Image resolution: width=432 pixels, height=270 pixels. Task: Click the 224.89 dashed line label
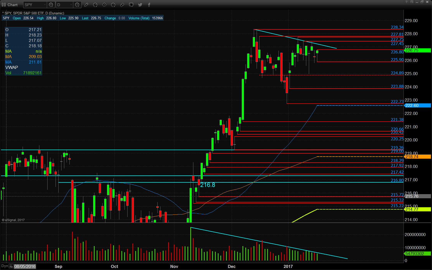pos(397,73)
